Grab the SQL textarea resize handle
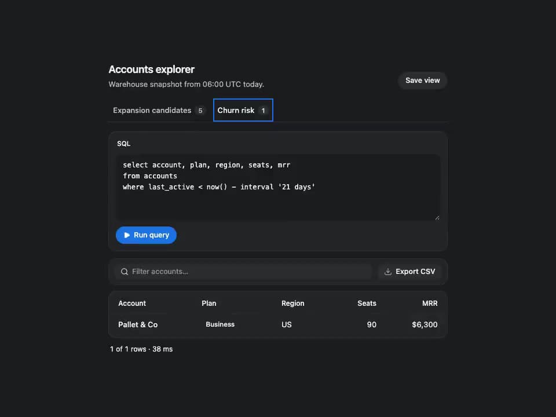The width and height of the screenshot is (556, 417). point(437,218)
